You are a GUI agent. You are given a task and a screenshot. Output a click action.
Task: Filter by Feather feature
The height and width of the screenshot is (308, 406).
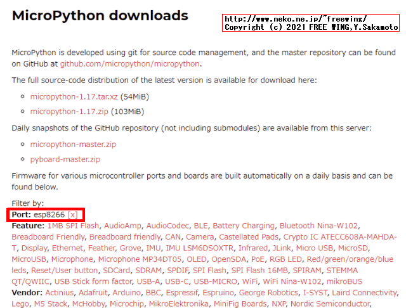point(101,248)
